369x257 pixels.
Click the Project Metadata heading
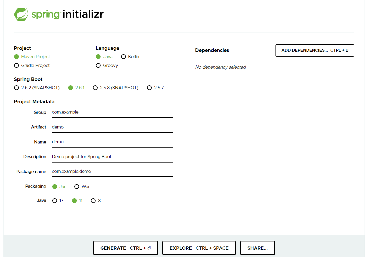(x=34, y=102)
